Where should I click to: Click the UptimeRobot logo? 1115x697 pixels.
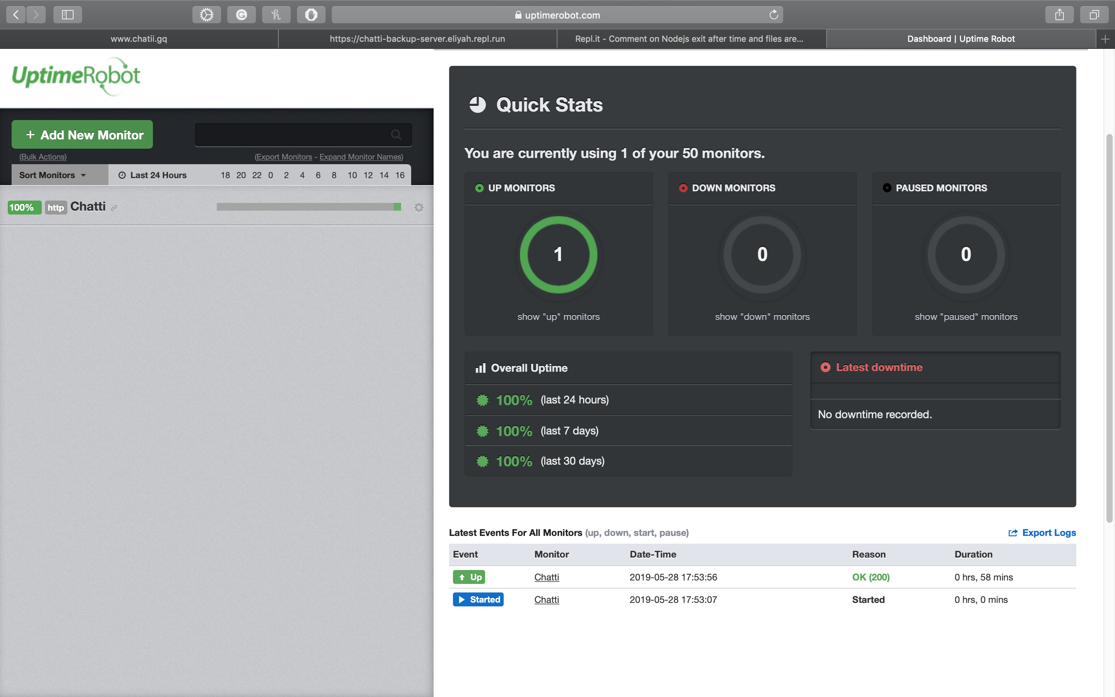[x=76, y=77]
